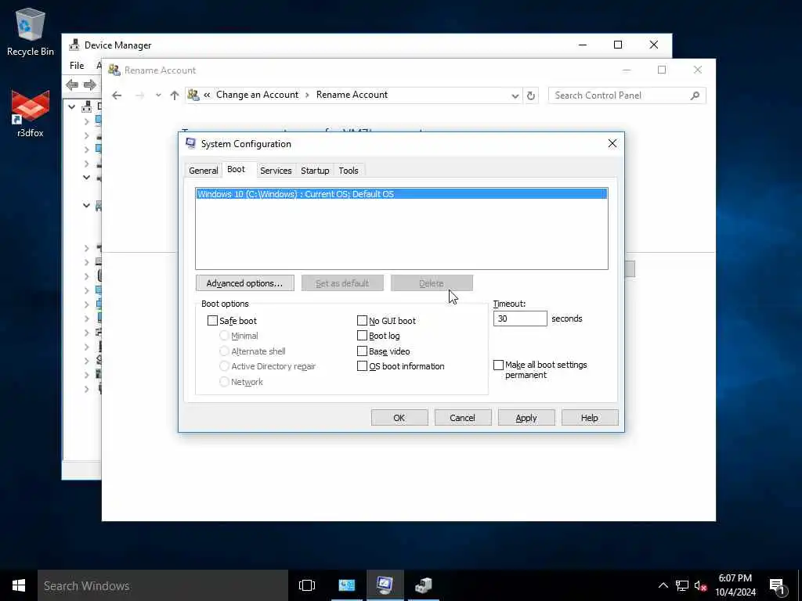Viewport: 802px width, 601px height.
Task: Switch to System Configuration taskbar button
Action: [x=385, y=585]
